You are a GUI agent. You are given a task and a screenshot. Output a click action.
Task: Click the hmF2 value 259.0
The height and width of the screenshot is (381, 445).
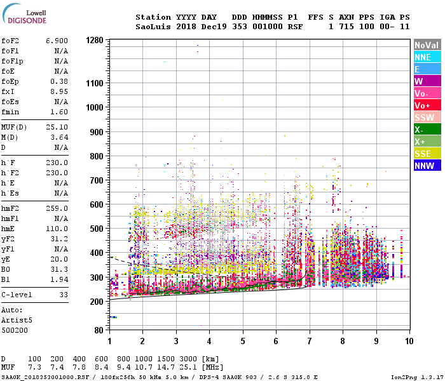[57, 208]
